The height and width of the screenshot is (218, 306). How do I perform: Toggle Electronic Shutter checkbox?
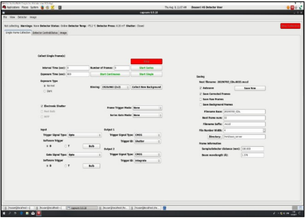coord(42,106)
